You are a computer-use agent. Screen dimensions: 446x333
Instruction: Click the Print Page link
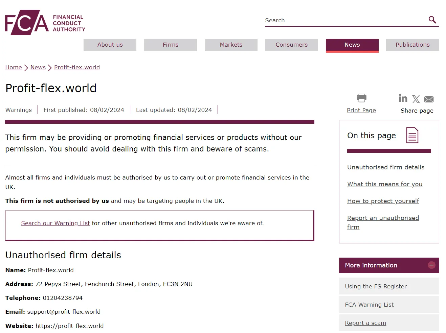pos(361,110)
